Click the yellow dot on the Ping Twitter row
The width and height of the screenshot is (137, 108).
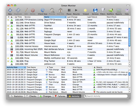click(x=8, y=61)
